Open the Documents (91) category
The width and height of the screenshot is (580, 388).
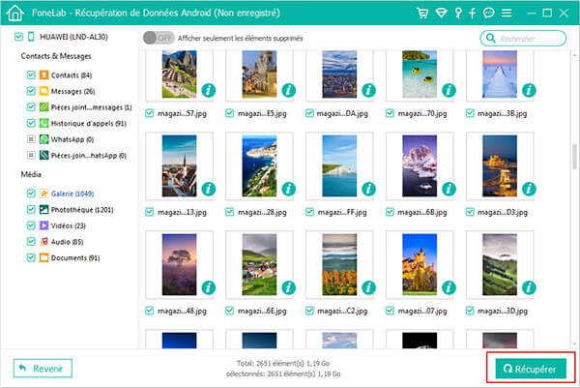point(75,258)
